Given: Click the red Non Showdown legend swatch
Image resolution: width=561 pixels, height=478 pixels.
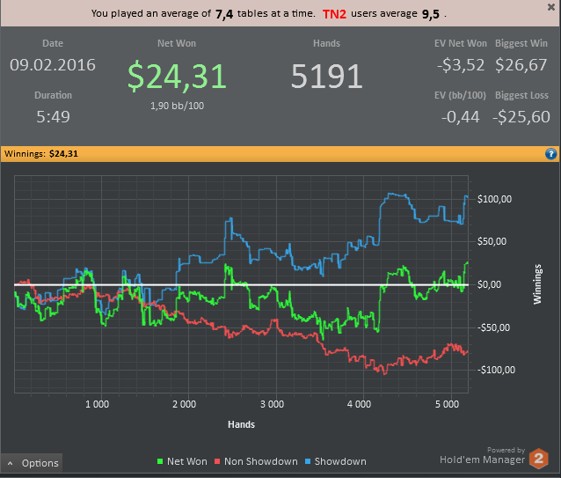Looking at the screenshot, I should (217, 461).
